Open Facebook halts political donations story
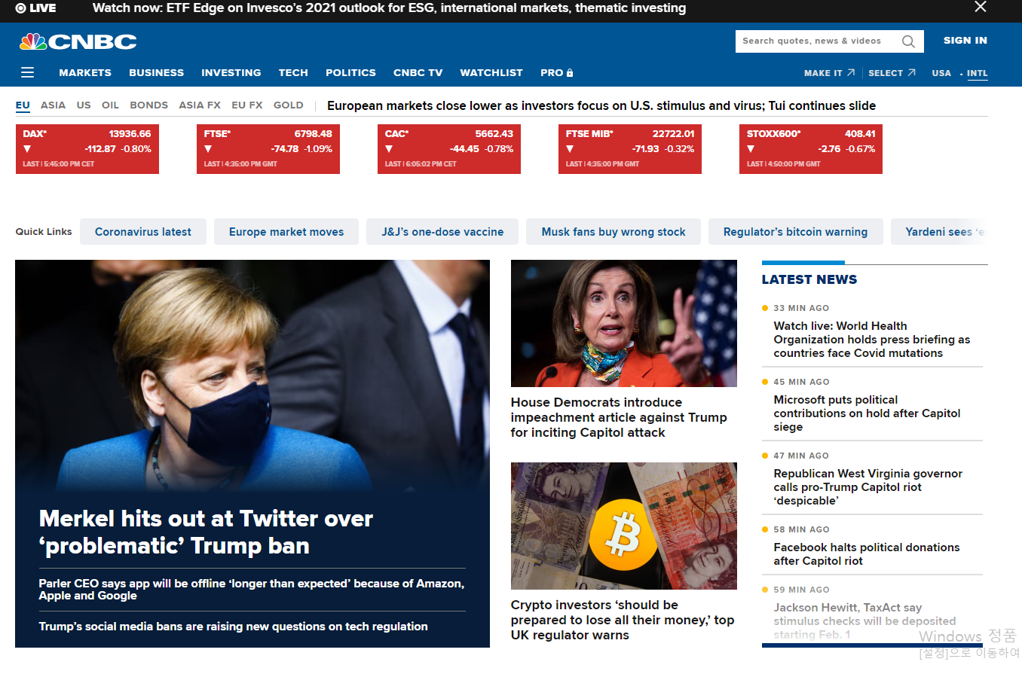The width and height of the screenshot is (1022, 674). pyautogui.click(x=867, y=554)
